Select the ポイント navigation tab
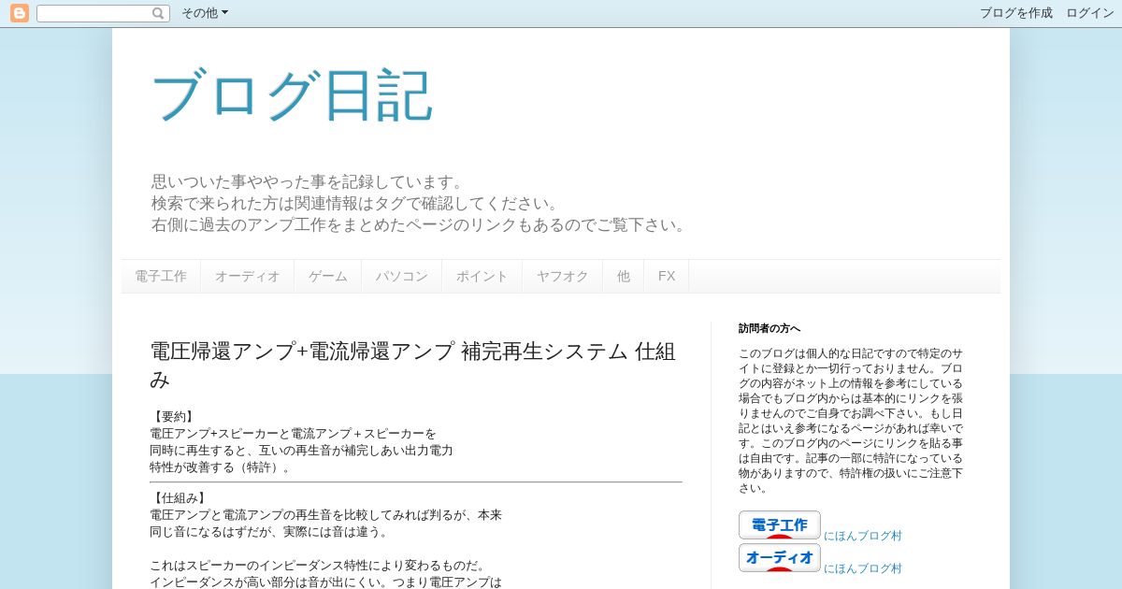 point(482,277)
